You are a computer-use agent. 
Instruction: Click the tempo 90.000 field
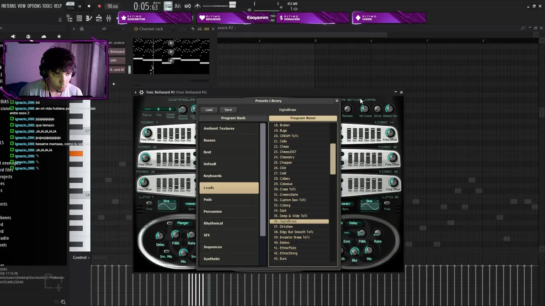tap(113, 6)
